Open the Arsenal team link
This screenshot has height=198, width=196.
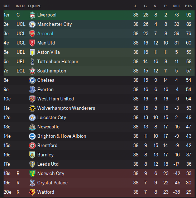tap(45, 34)
